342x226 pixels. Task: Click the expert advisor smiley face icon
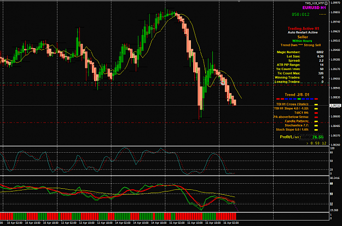coord(326,3)
